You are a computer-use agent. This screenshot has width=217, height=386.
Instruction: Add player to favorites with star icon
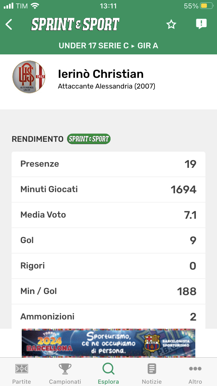(171, 25)
